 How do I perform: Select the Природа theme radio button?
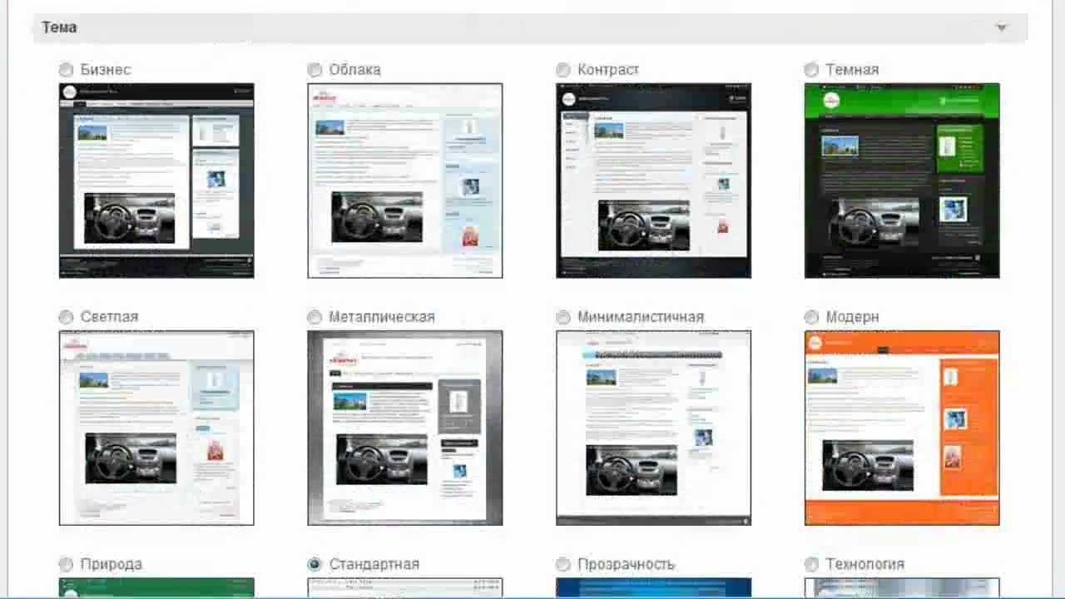(x=66, y=564)
